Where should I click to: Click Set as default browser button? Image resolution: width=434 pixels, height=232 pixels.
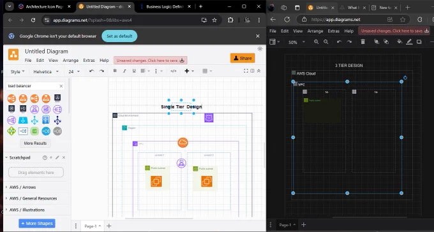[x=119, y=36]
